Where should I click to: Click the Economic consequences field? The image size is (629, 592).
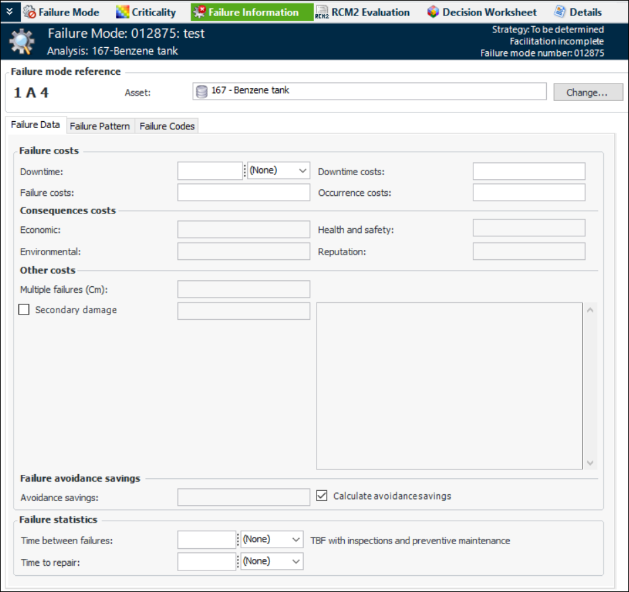tap(244, 230)
